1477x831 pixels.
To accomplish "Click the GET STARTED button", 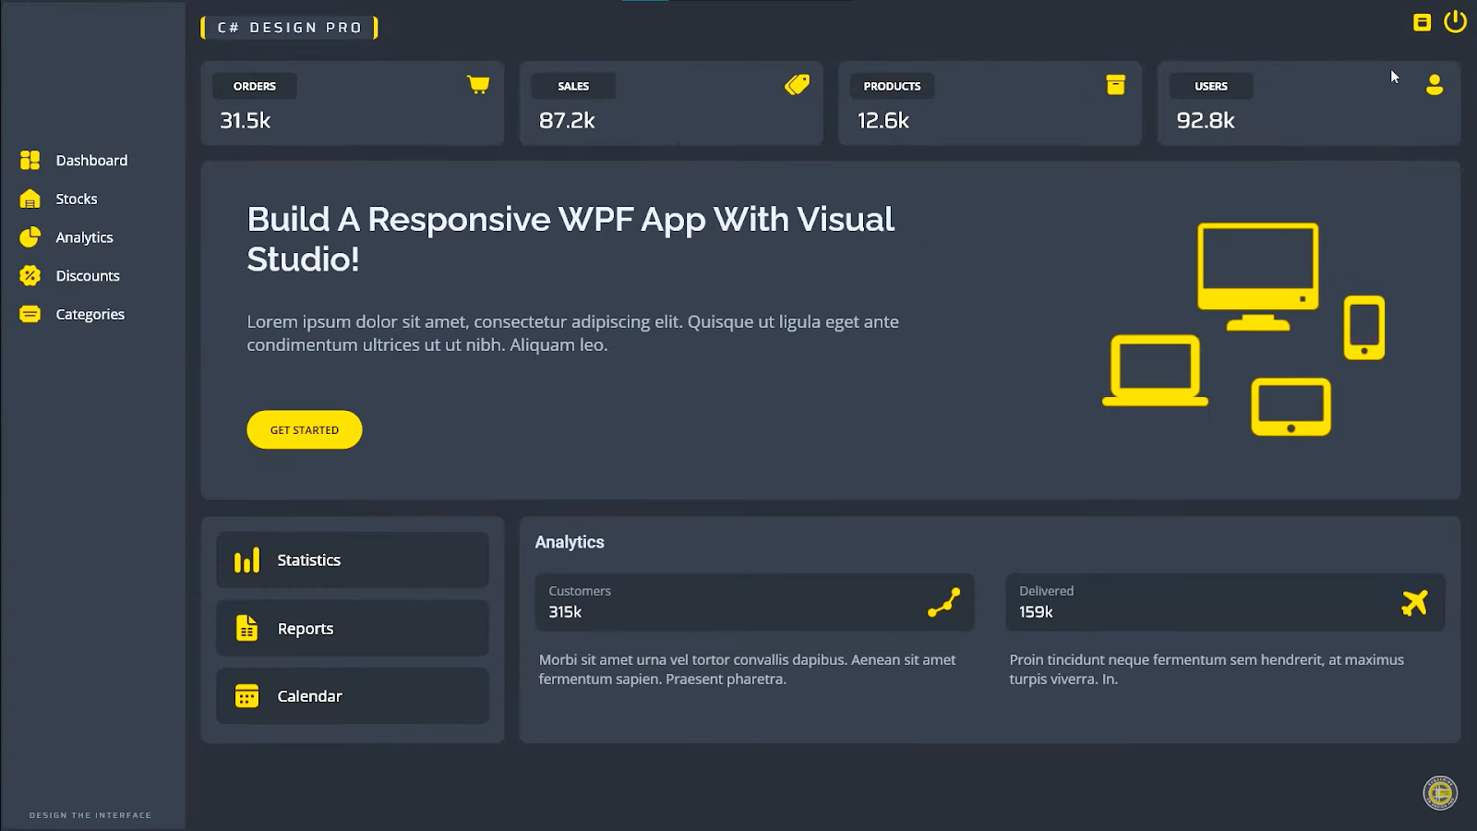I will (304, 429).
